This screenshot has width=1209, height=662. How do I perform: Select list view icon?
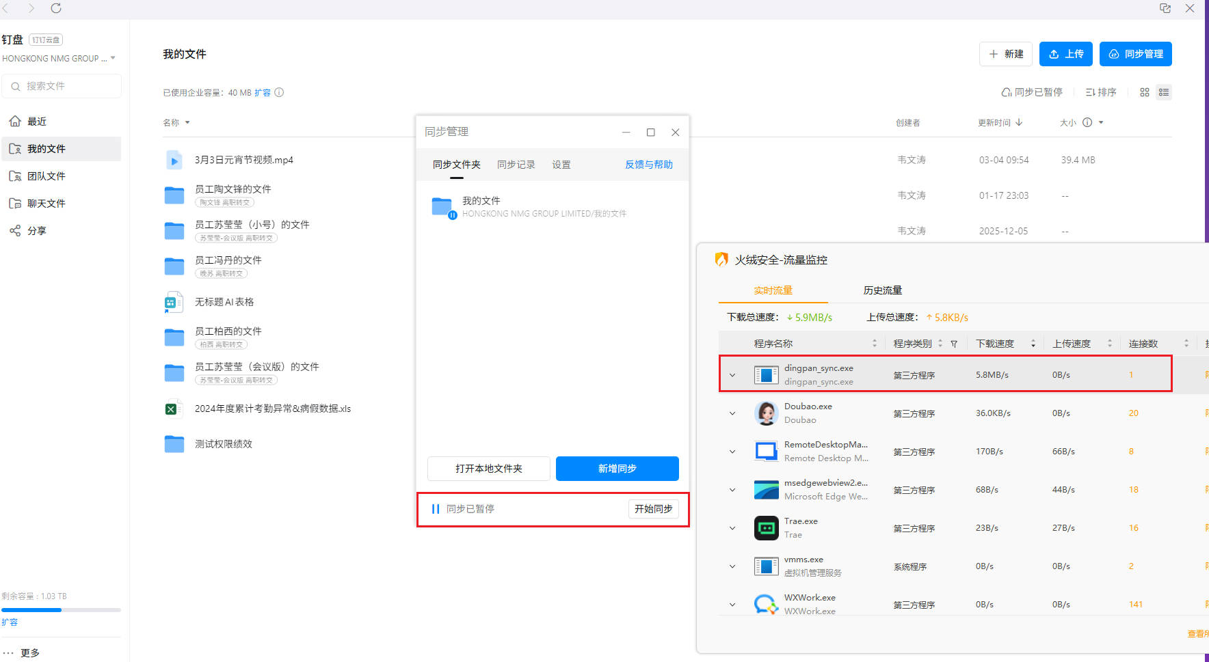[x=1163, y=92]
